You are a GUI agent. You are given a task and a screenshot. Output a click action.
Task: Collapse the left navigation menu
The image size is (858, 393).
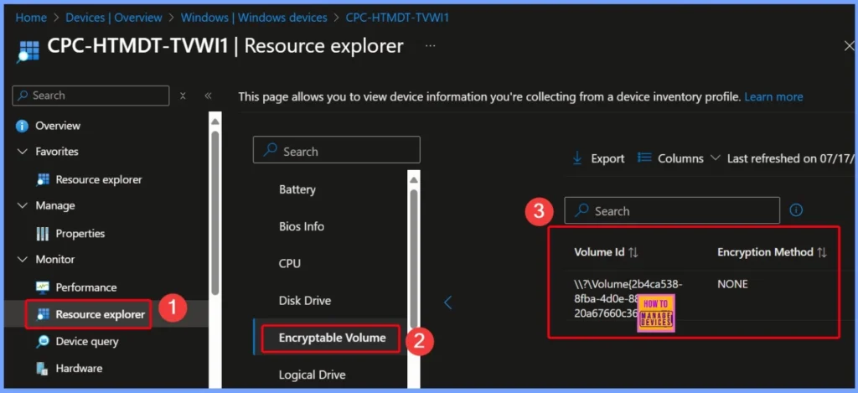[208, 96]
